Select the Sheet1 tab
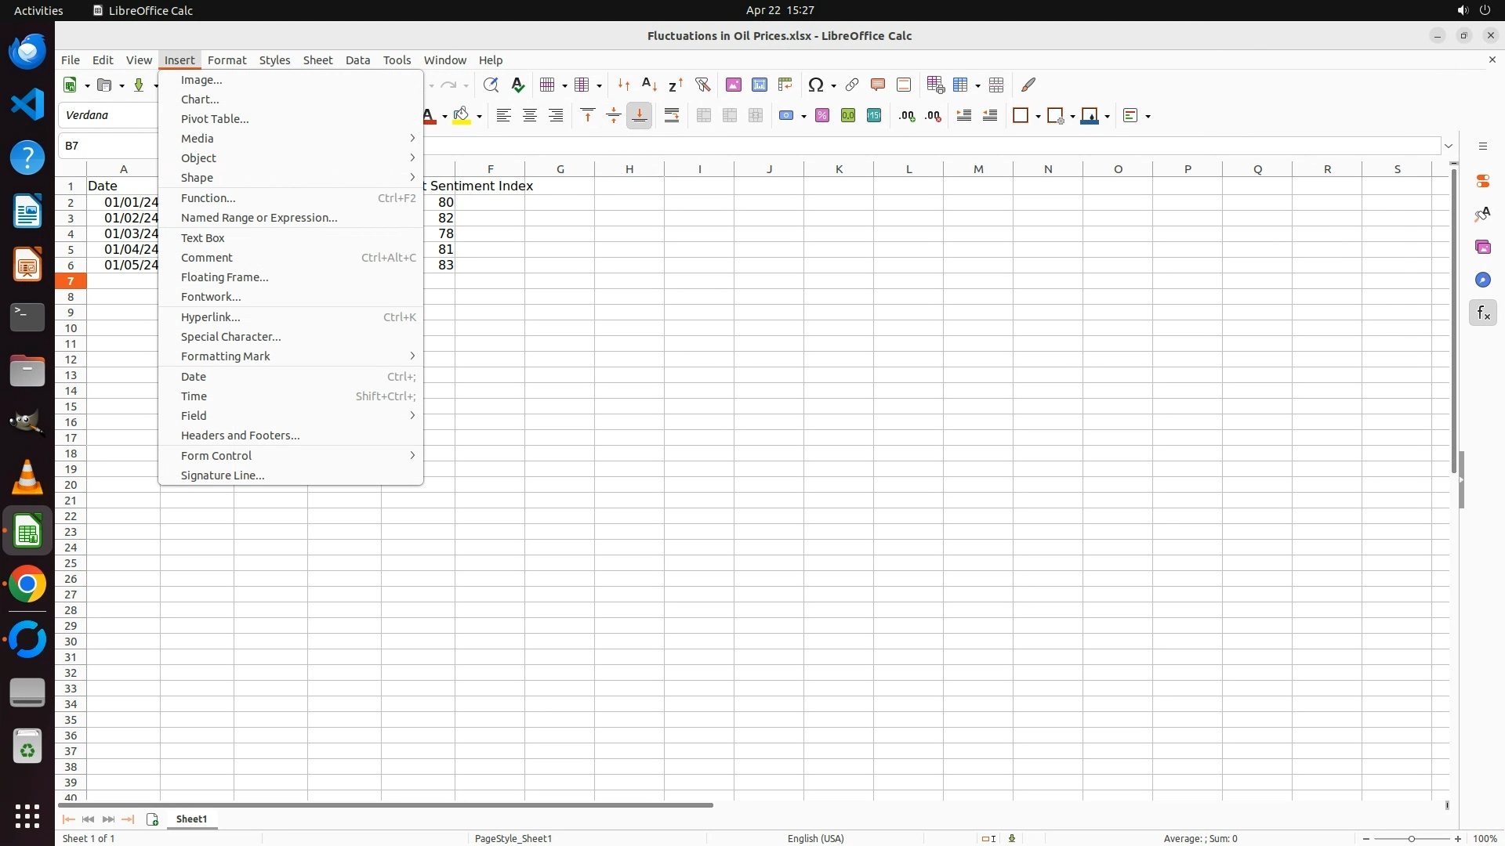1505x846 pixels. [x=191, y=819]
